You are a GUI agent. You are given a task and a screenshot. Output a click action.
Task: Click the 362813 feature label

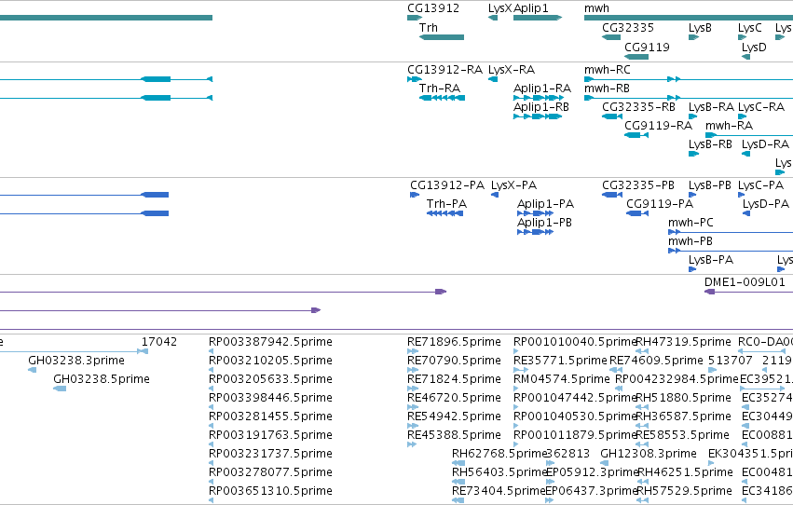click(x=568, y=454)
